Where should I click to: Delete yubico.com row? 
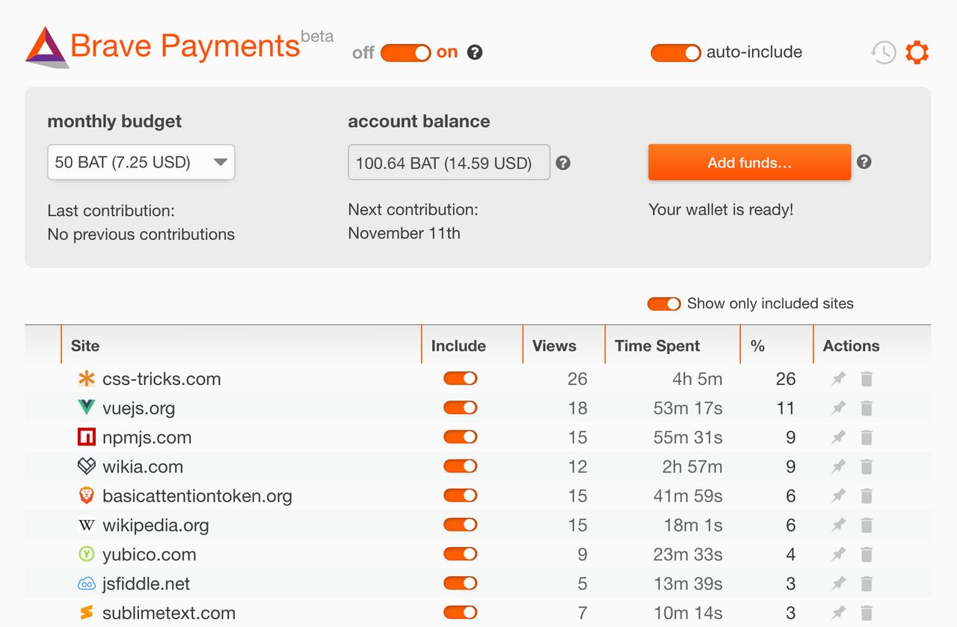867,555
